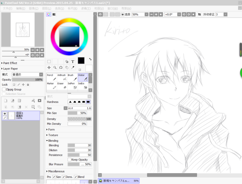Image resolution: width=242 pixels, height=184 pixels.
Task: Uncheck the pressure Dens. checkbox
Action: [x=63, y=177]
